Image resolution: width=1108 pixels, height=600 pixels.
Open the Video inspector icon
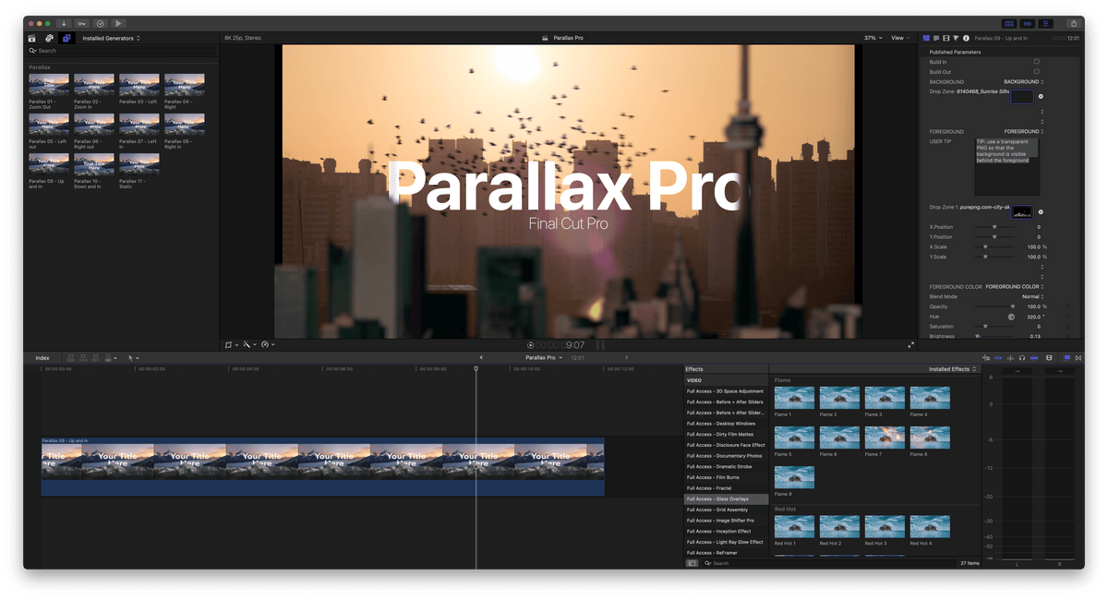pos(946,39)
